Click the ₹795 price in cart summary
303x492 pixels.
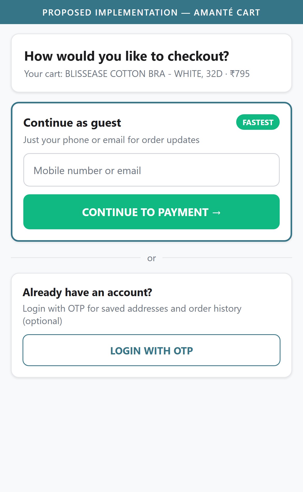tap(240, 74)
